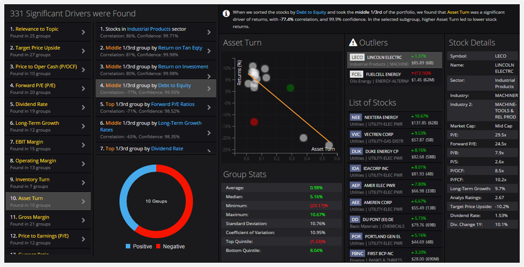The width and height of the screenshot is (524, 267).
Task: Select driver 11 Gross Margin
Action: click(x=48, y=220)
